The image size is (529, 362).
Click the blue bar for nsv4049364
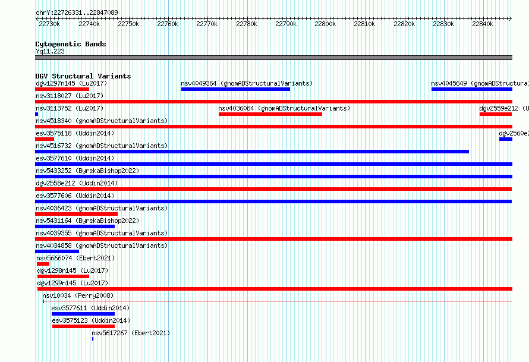[x=235, y=89]
